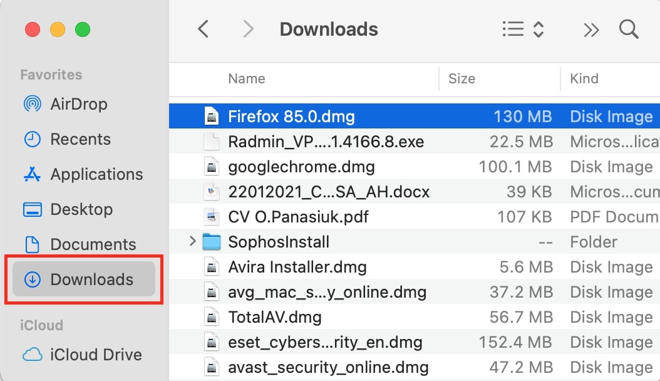Image resolution: width=660 pixels, height=381 pixels.
Task: Click the 130 MB size value
Action: pos(522,117)
